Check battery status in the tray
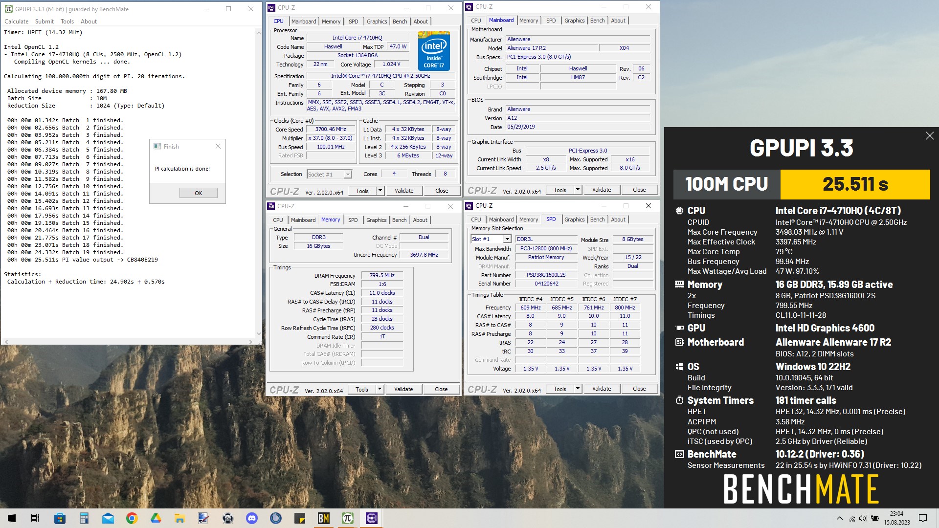Screen dimensions: 939x528 tap(875, 518)
